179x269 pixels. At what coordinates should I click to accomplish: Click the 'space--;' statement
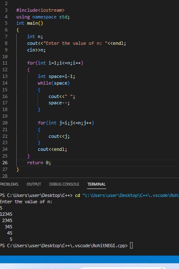[59, 103]
